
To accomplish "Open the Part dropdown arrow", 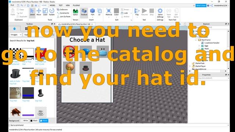I will coord(93,17).
